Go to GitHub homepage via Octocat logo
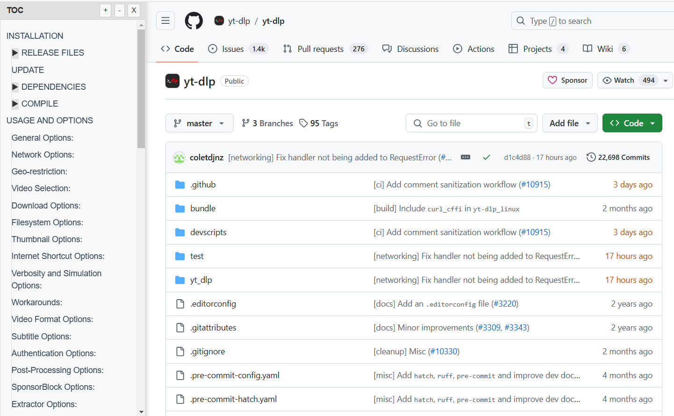This screenshot has height=416, width=674. [x=194, y=21]
